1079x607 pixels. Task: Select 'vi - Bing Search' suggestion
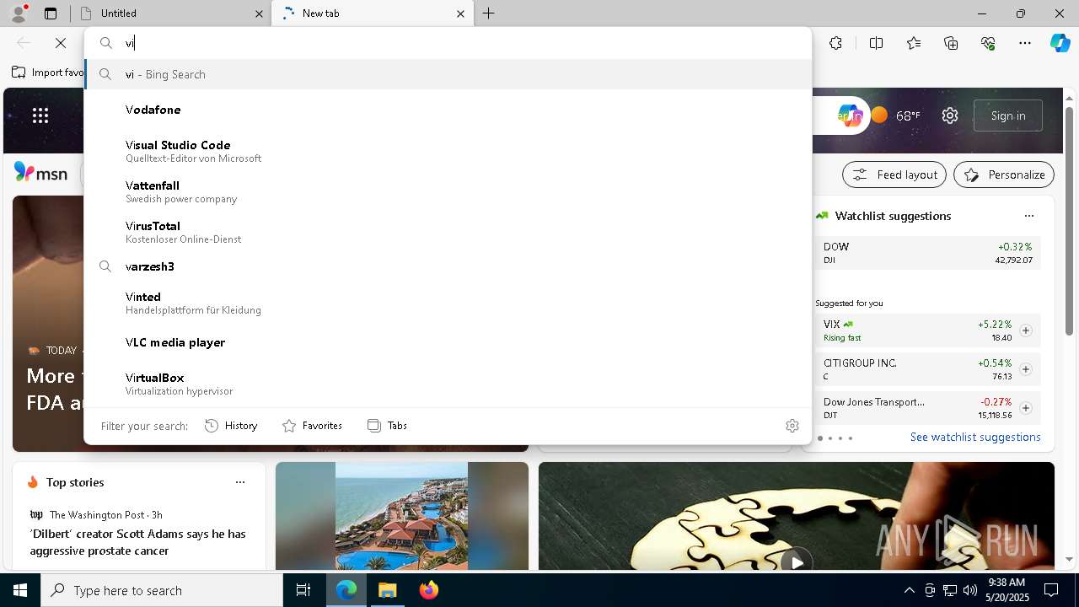tap(448, 74)
